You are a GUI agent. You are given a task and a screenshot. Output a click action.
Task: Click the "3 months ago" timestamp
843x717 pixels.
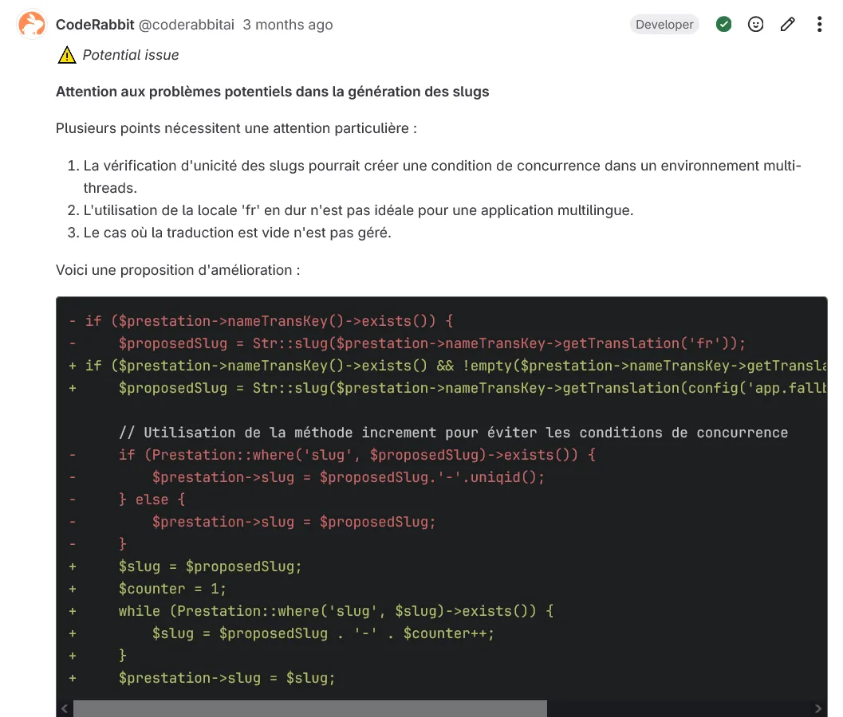pos(288,25)
